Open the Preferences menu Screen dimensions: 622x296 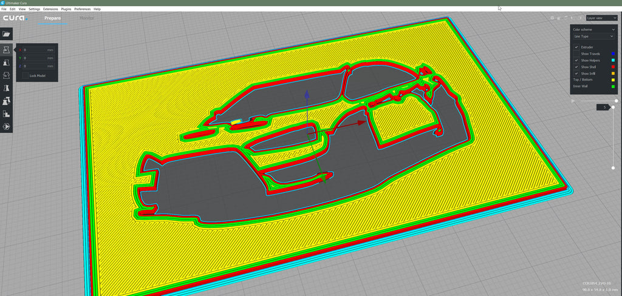pos(83,8)
